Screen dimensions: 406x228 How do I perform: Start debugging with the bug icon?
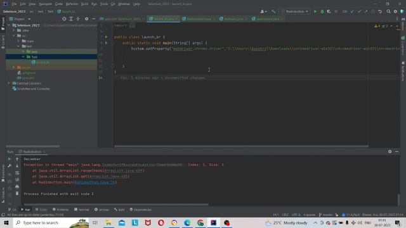click(322, 11)
